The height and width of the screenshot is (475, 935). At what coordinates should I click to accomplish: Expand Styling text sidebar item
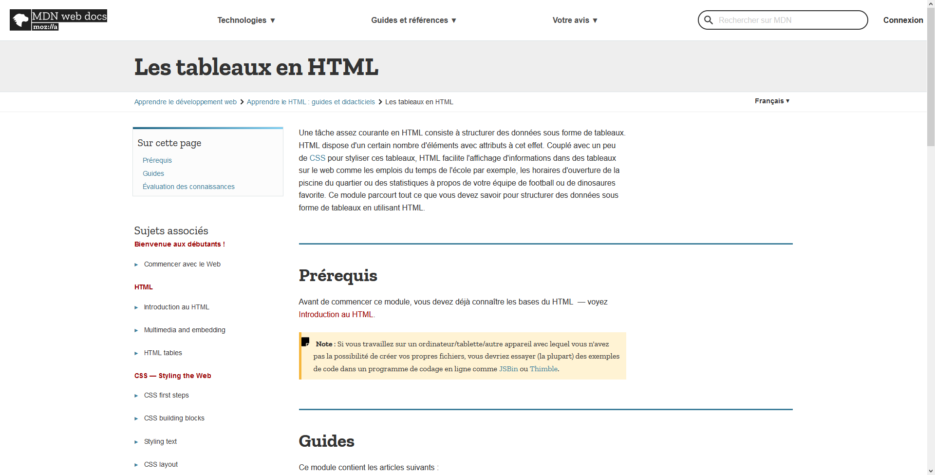[x=160, y=441]
